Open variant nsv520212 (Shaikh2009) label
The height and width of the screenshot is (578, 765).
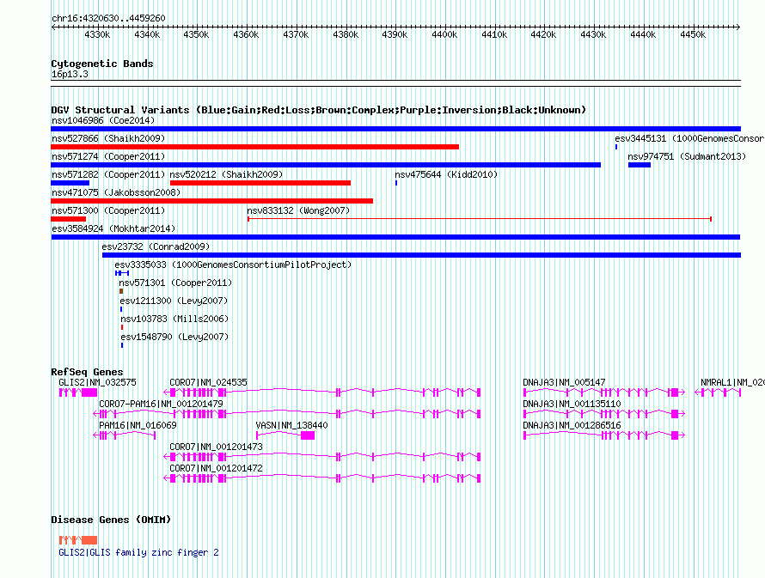click(x=226, y=174)
